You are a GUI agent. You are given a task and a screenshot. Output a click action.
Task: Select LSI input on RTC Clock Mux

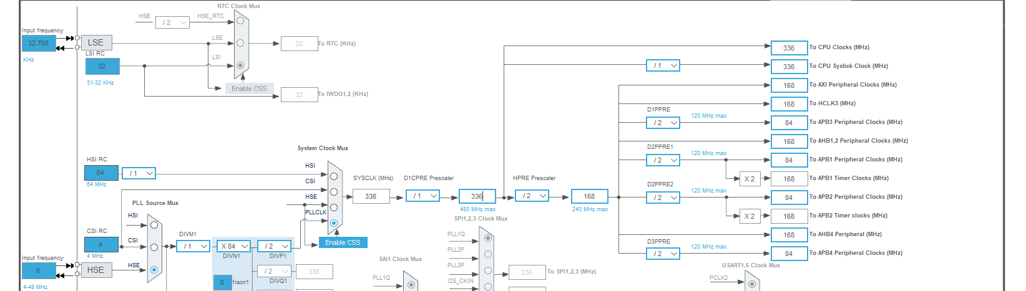(x=240, y=65)
